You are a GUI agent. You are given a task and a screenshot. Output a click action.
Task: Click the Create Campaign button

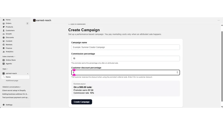[82, 102]
